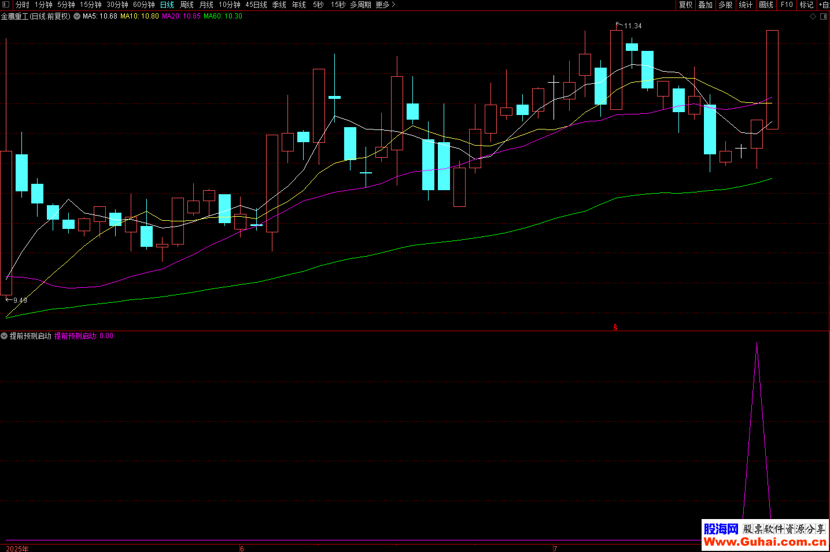
Task: Click the 统计 statistics button
Action: click(746, 5)
